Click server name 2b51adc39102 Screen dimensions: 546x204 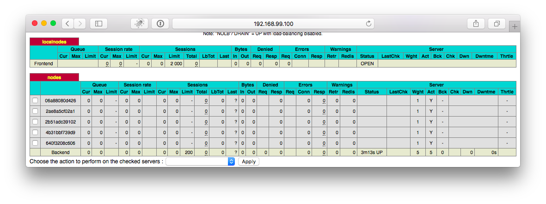tap(61, 122)
